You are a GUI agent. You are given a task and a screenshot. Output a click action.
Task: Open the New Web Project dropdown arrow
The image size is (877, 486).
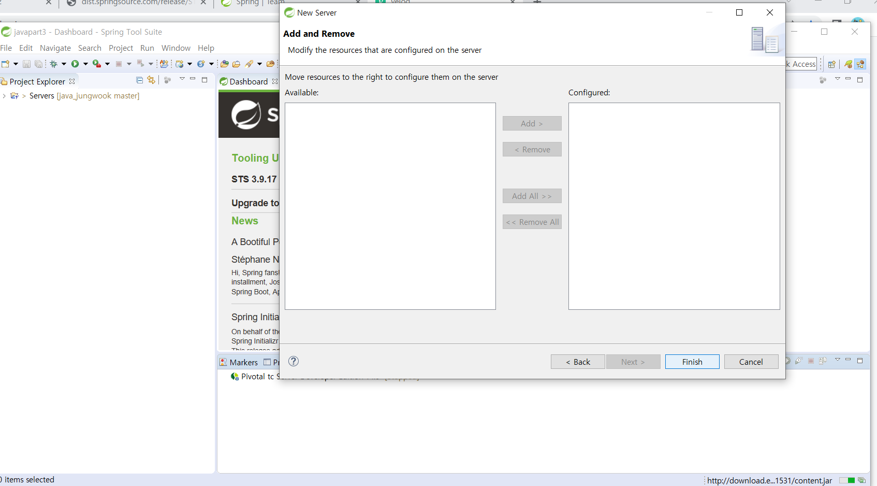(189, 64)
